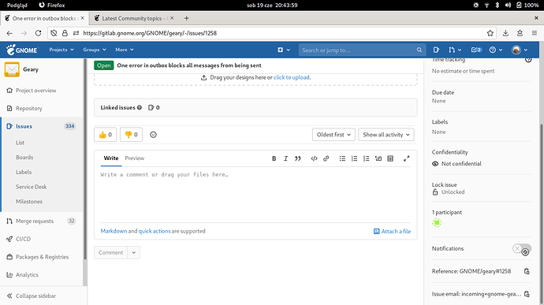Screen dimensions: 544x305
Task: Click the Comment button
Action: [110, 253]
